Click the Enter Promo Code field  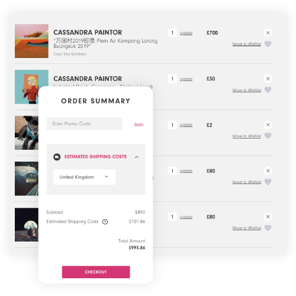pyautogui.click(x=84, y=124)
